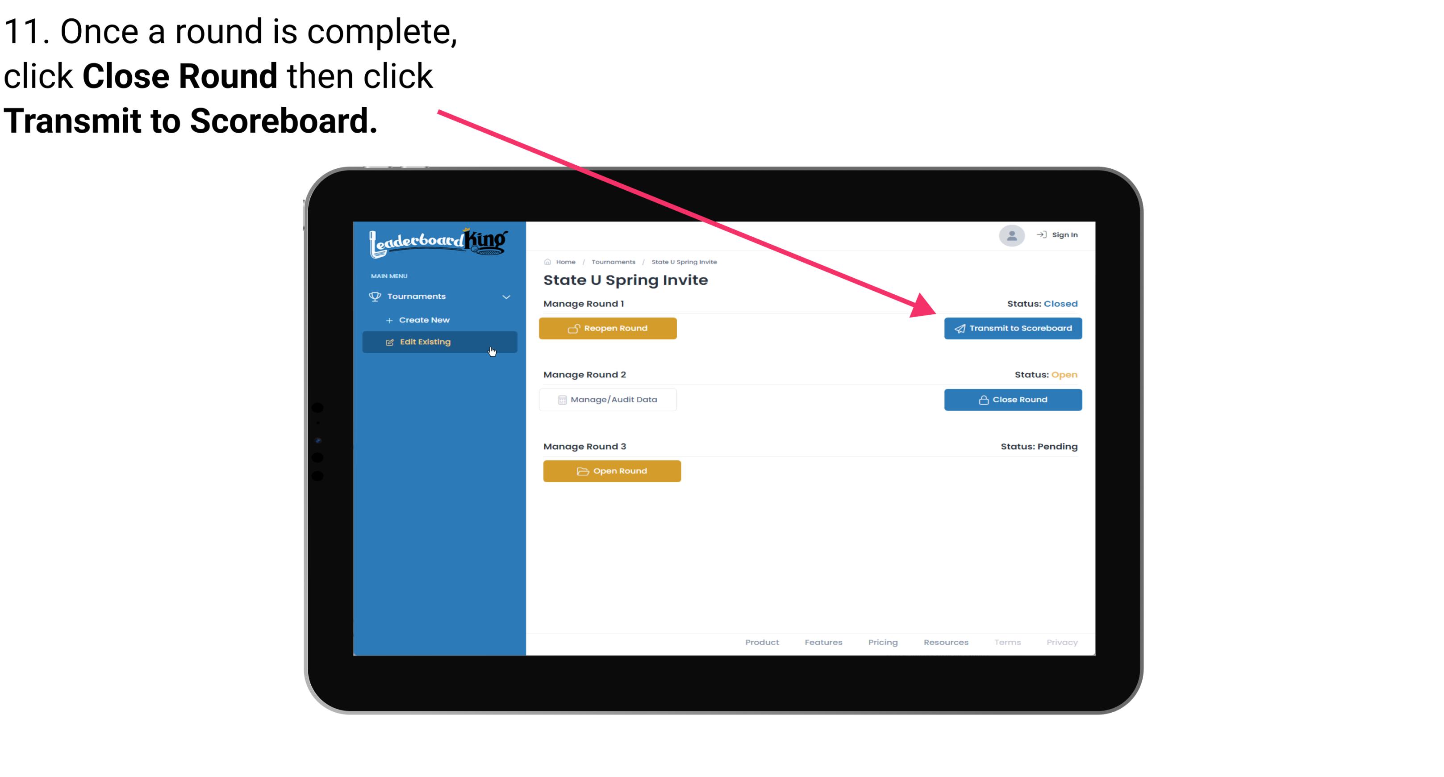Screen dimensions: 1444x777
Task: Click the Home breadcrumb link
Action: [565, 261]
